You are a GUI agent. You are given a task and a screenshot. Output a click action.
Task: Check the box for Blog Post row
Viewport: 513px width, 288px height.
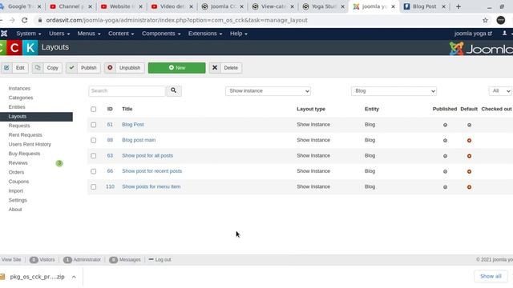point(94,125)
